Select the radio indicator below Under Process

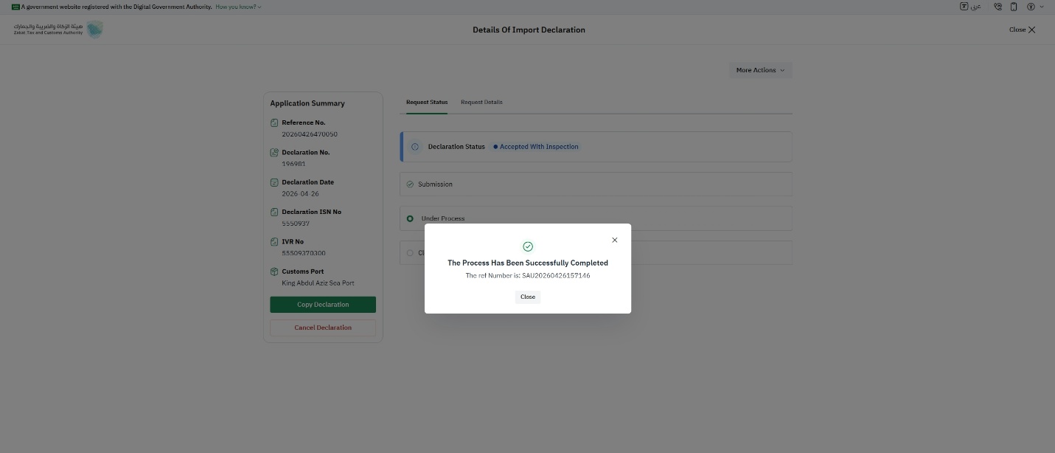click(410, 252)
